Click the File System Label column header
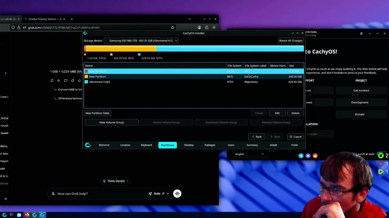This screenshot has width=389, height=218. pos(256,66)
